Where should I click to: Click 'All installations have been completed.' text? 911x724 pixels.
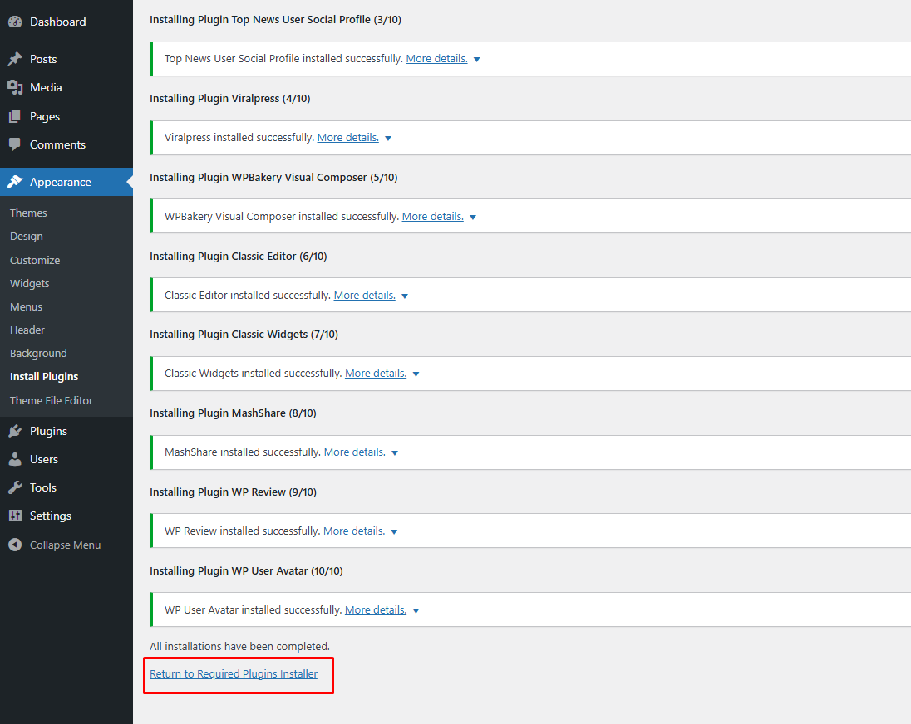click(x=240, y=646)
